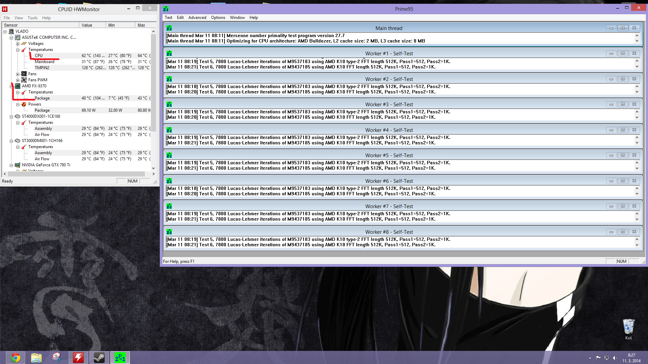The height and width of the screenshot is (364, 648).
Task: Open File Explorer from the taskbar
Action: coord(36,358)
